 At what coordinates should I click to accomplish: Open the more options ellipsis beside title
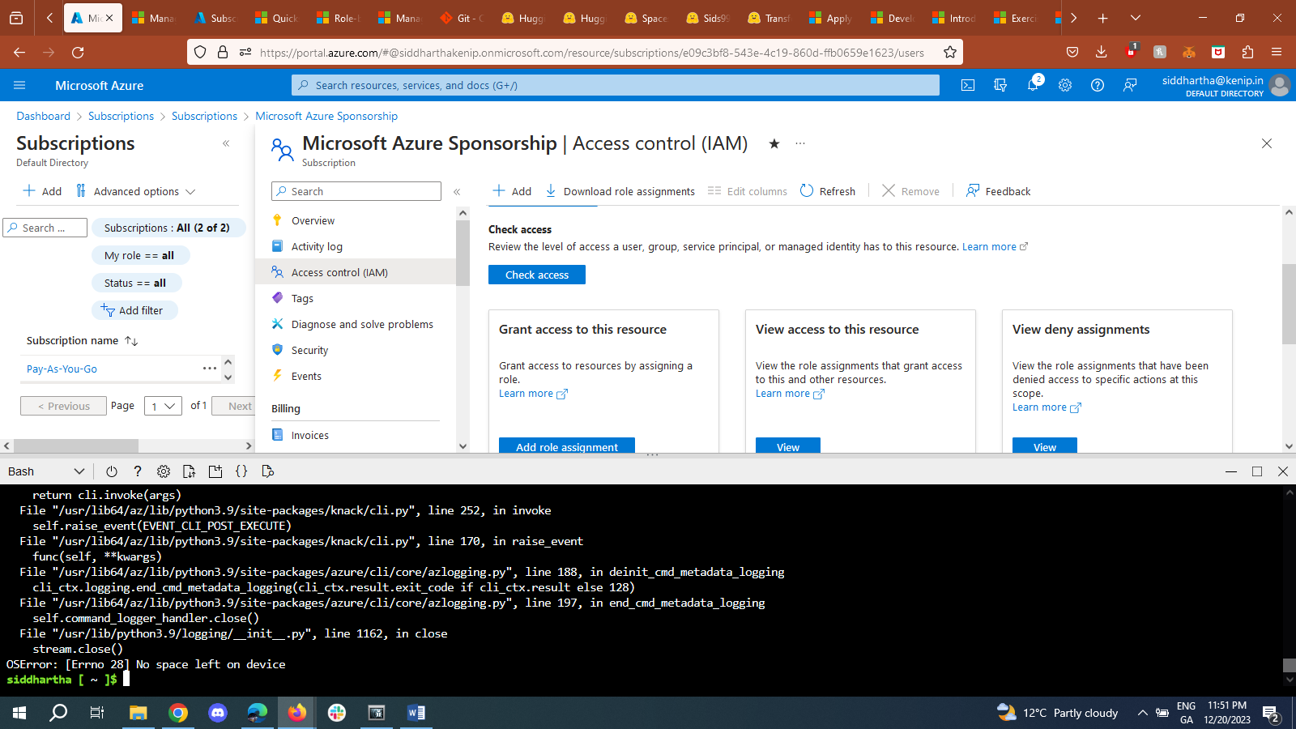point(800,143)
